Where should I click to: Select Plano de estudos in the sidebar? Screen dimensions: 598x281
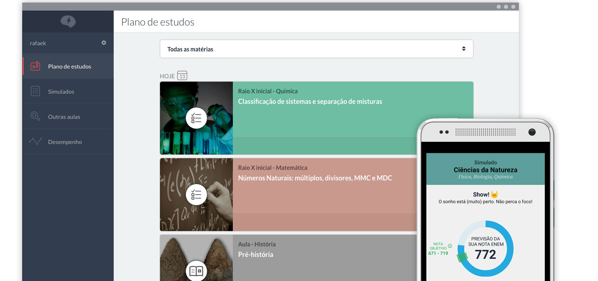pyautogui.click(x=68, y=66)
